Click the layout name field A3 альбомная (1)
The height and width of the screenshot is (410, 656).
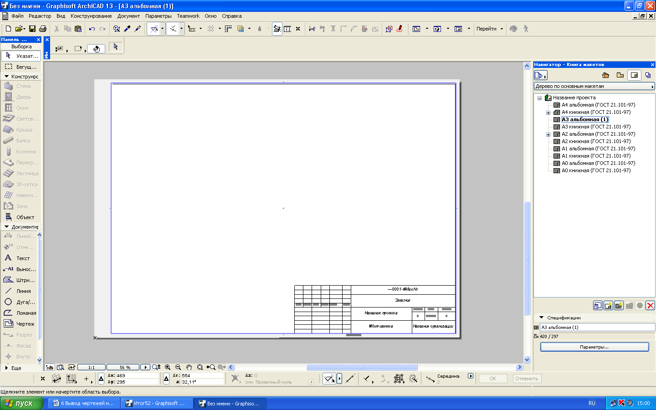click(x=597, y=327)
